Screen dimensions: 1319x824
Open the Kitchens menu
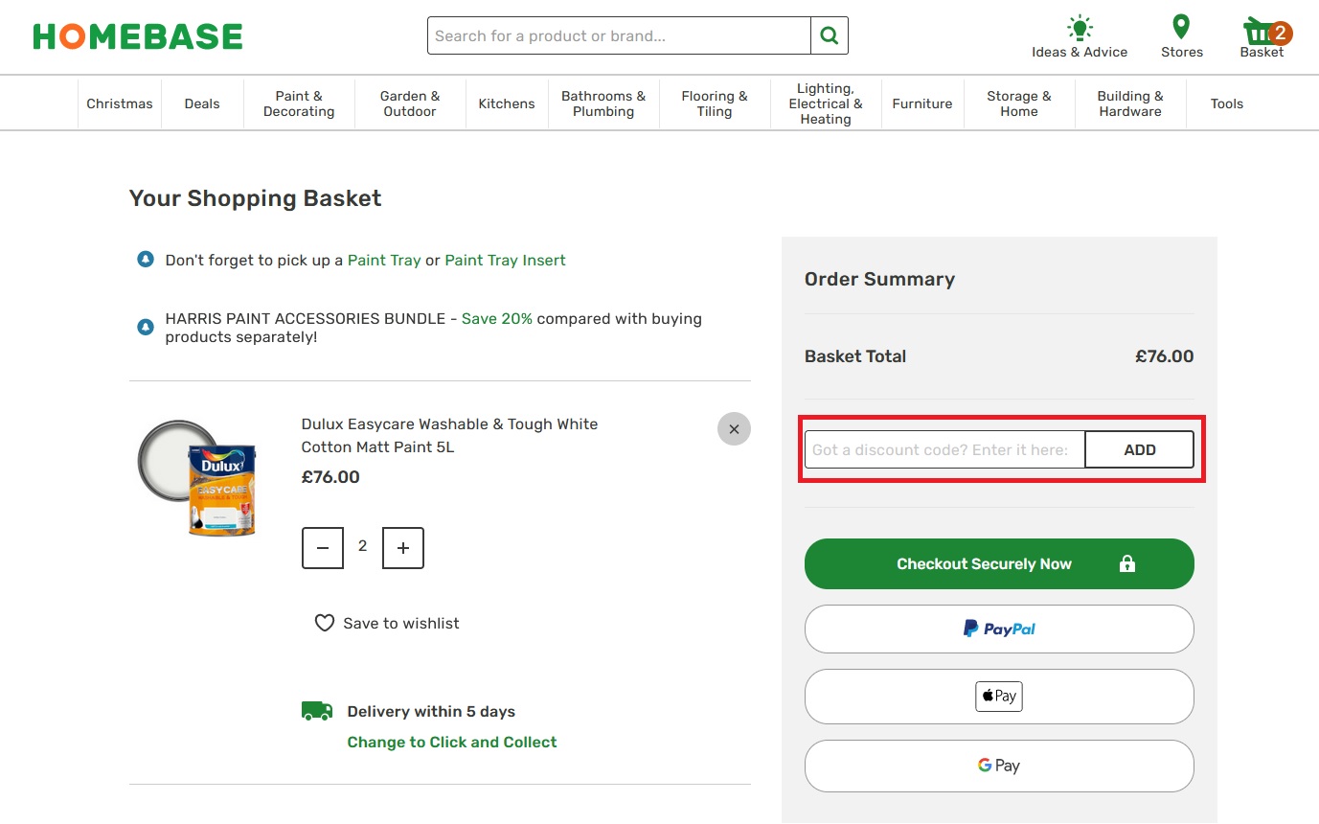point(507,103)
